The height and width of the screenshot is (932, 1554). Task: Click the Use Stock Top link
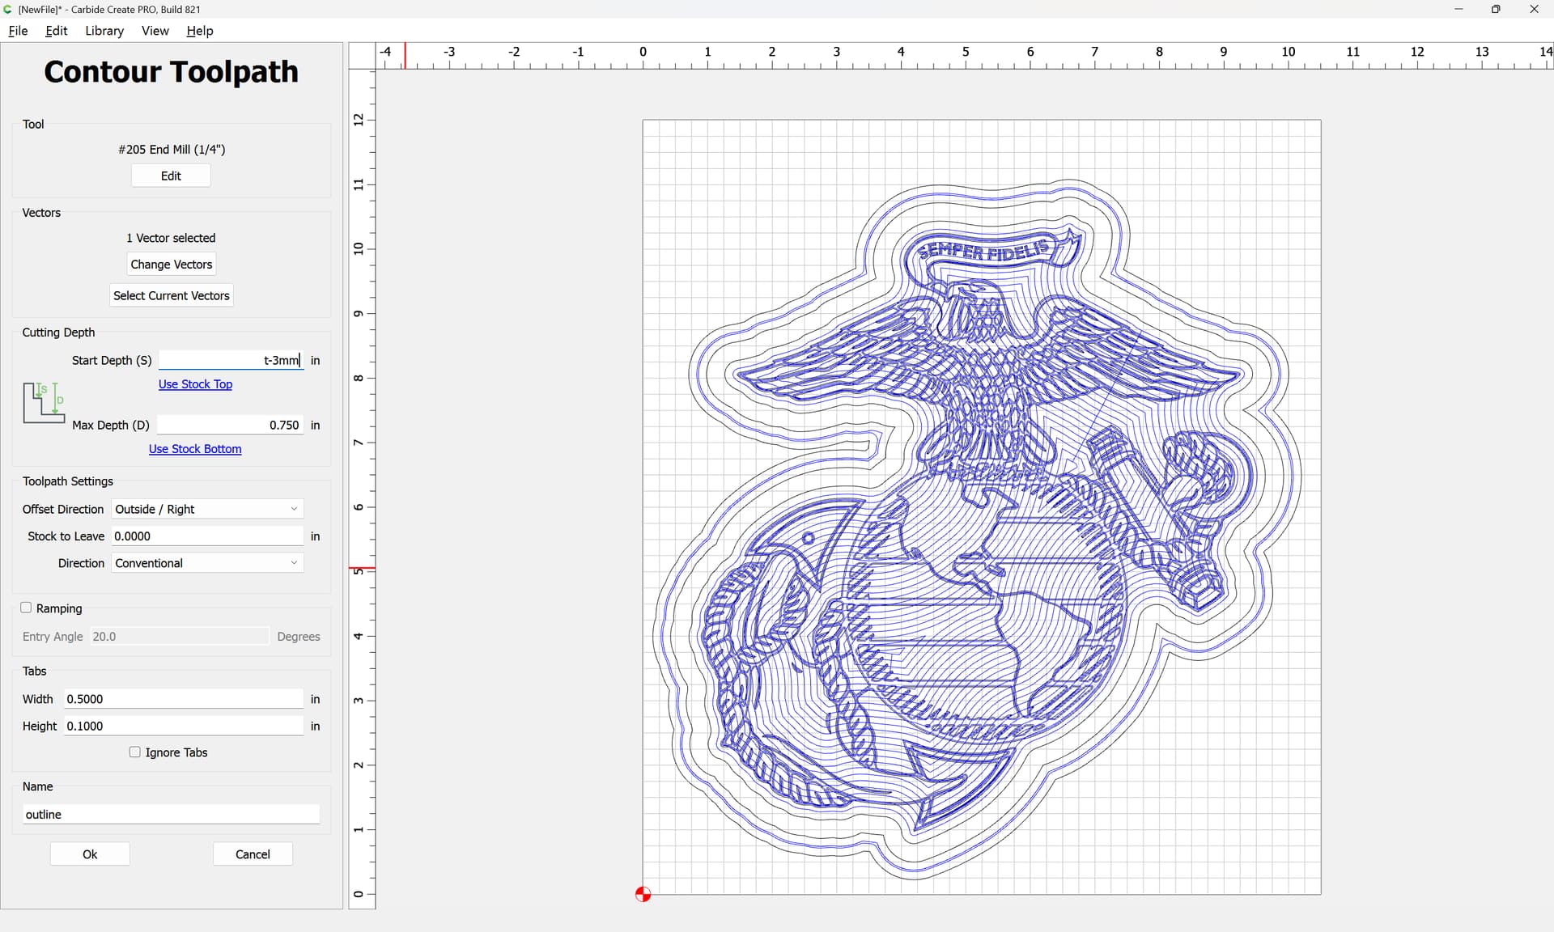point(195,384)
